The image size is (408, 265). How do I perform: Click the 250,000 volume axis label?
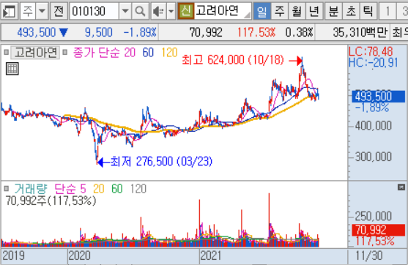tap(373, 216)
